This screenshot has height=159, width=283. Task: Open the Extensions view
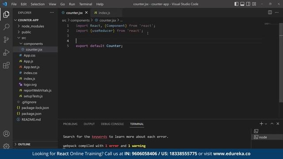click(x=6, y=65)
